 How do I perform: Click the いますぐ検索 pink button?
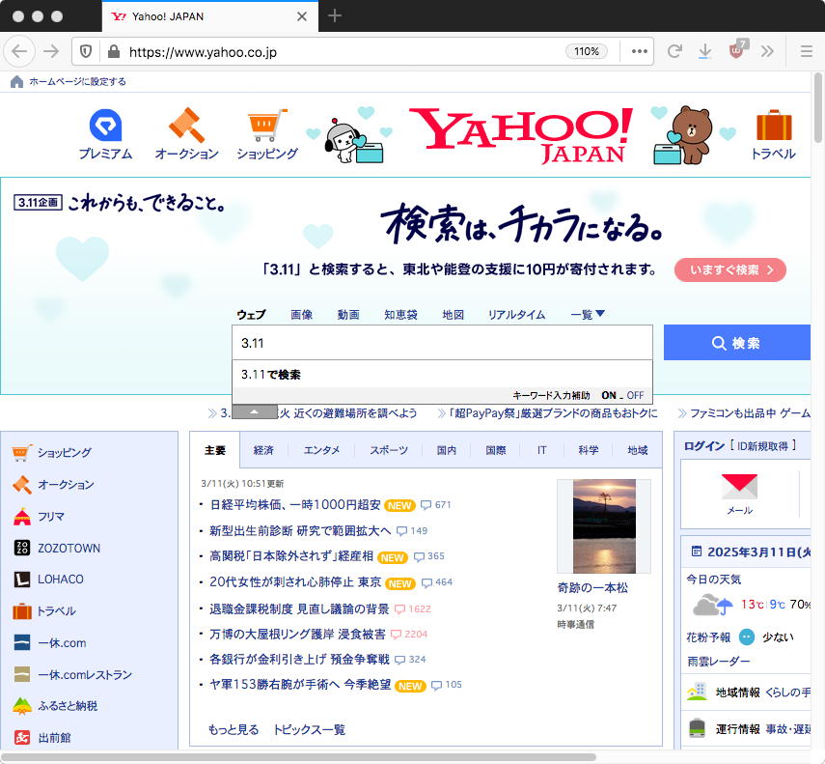click(x=730, y=270)
